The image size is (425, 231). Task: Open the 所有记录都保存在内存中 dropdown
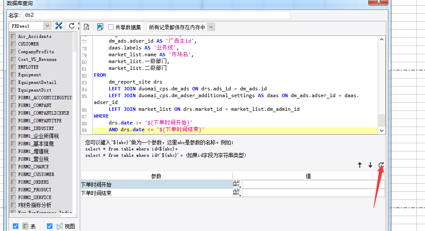pos(211,27)
